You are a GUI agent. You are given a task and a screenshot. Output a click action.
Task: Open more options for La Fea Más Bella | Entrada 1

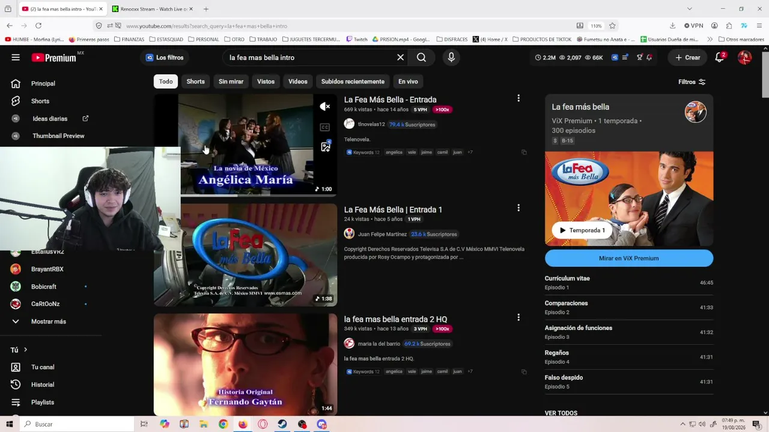click(518, 208)
